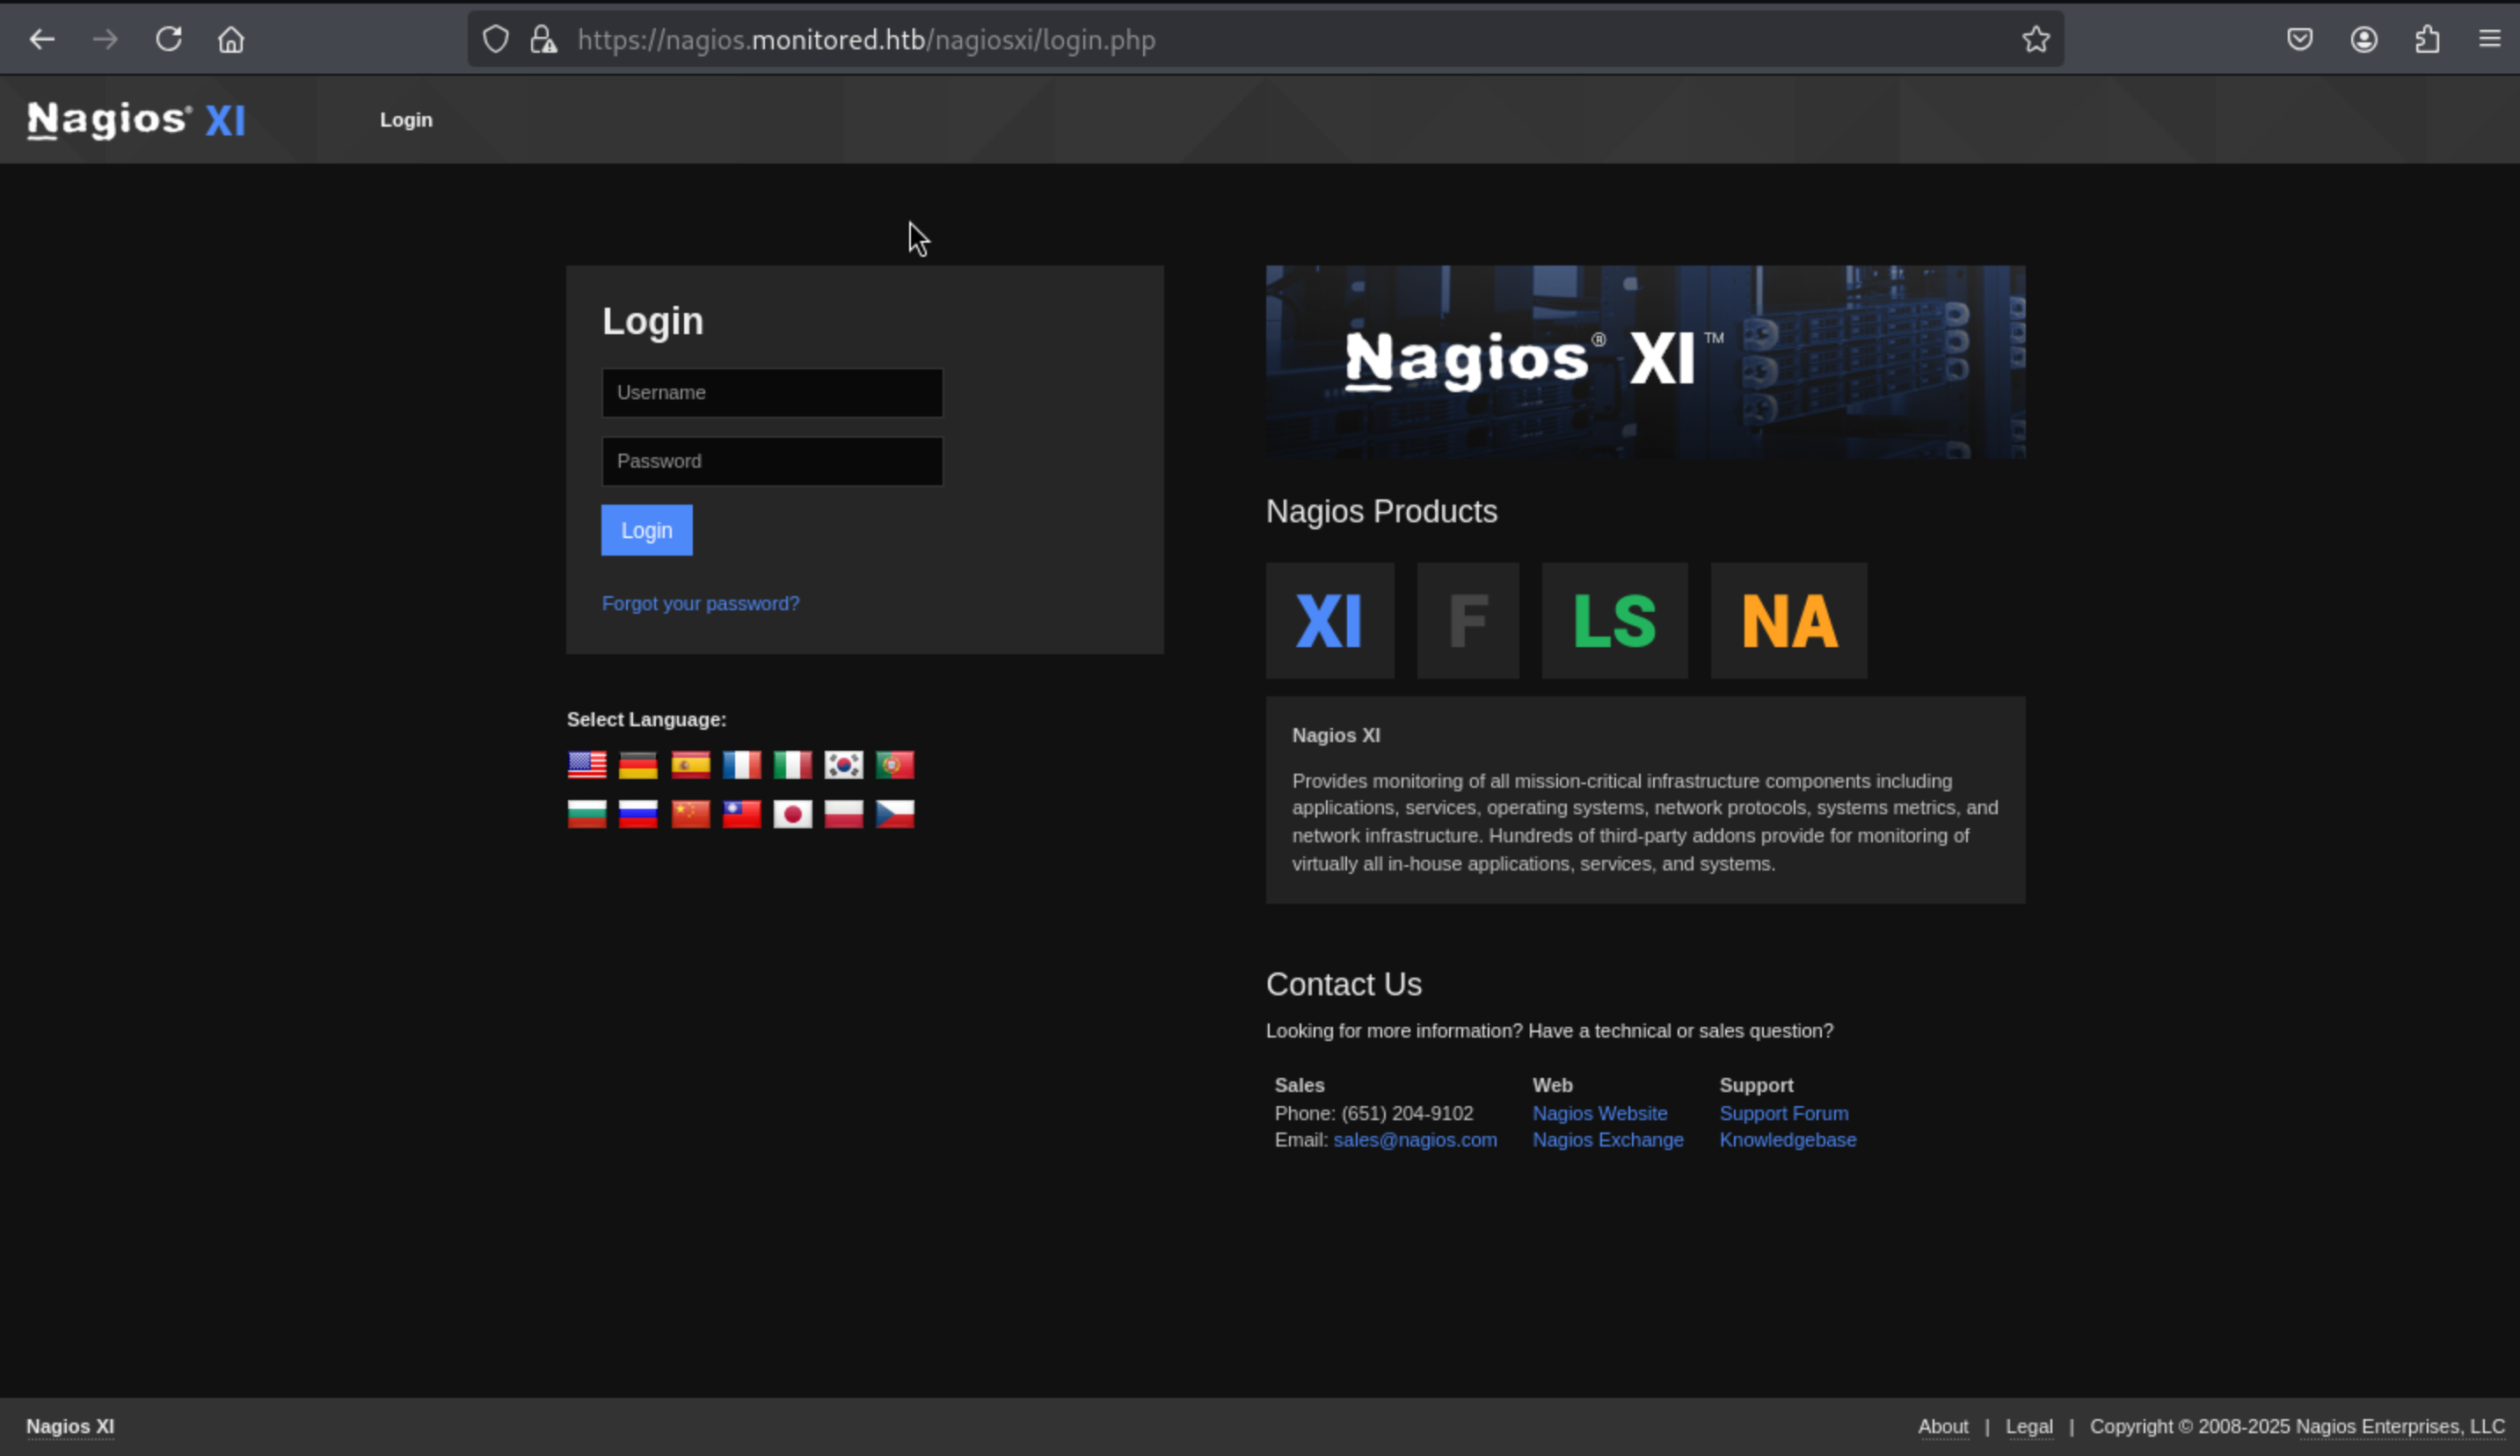Bookmark this page with the star
This screenshot has width=2520, height=1456.
pos(2036,40)
